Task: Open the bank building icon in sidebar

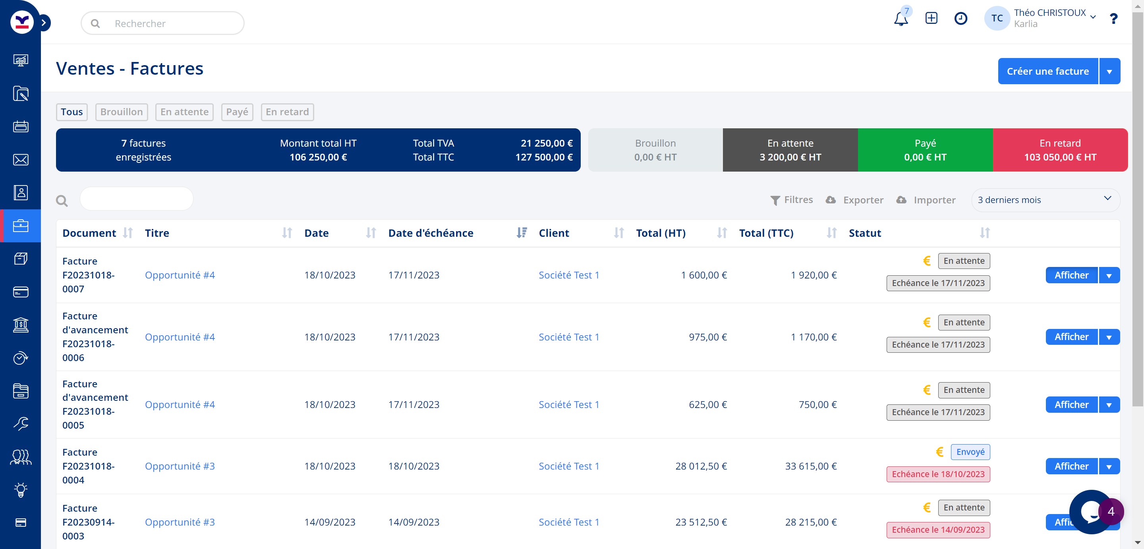Action: 20,325
